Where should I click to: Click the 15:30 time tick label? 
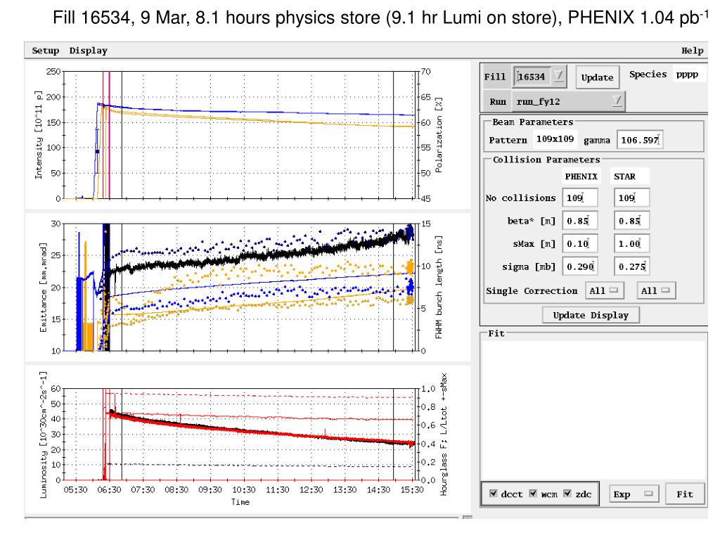click(412, 489)
